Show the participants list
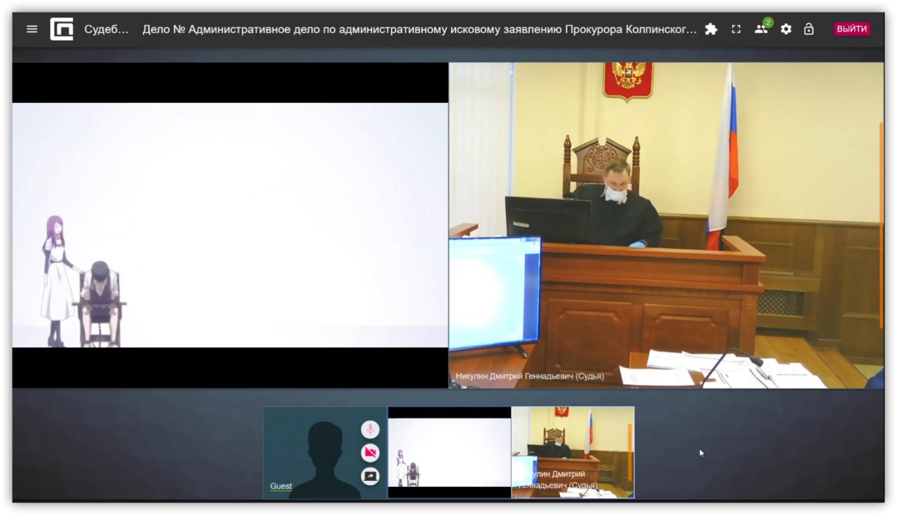897x515 pixels. 761,29
